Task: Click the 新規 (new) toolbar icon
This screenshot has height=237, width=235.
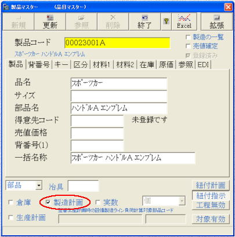Action: pyautogui.click(x=19, y=21)
